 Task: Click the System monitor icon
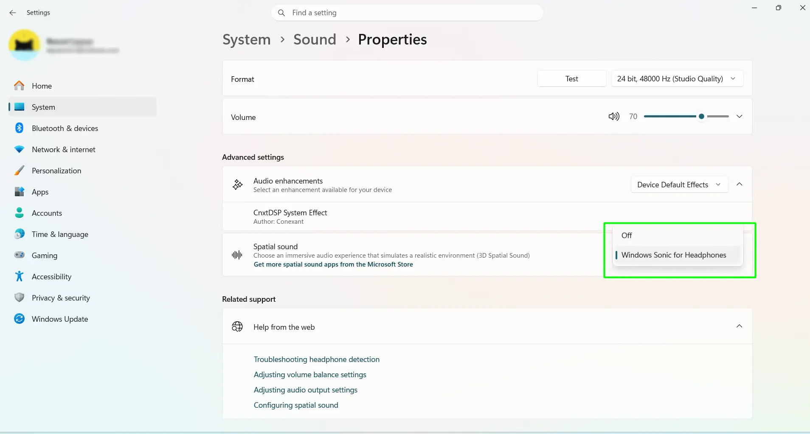19,107
